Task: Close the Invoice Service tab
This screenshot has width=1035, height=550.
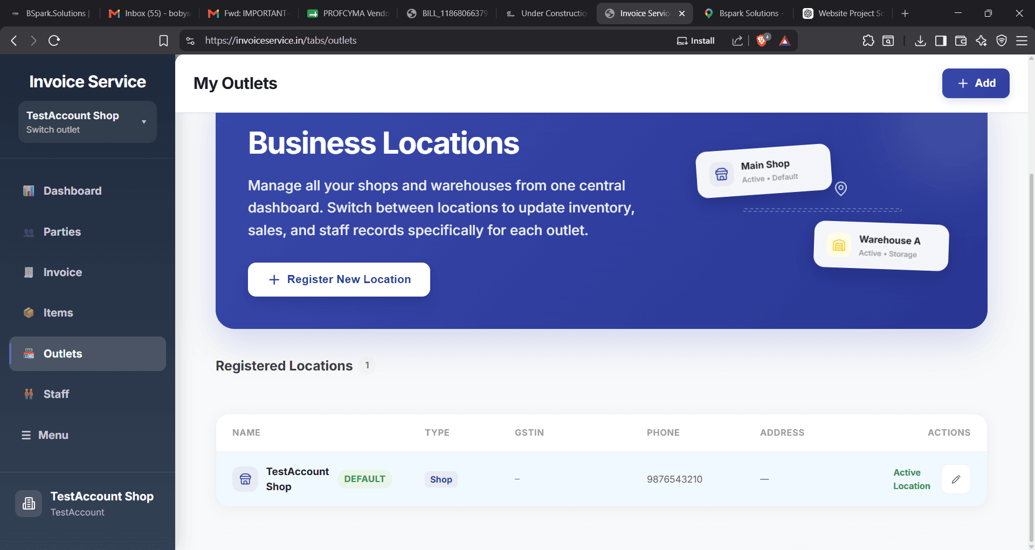Action: (x=682, y=13)
